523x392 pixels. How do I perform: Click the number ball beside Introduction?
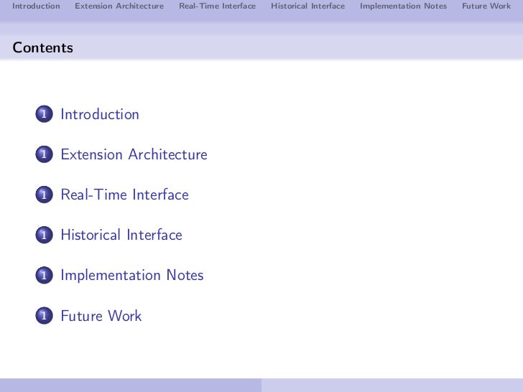point(44,114)
